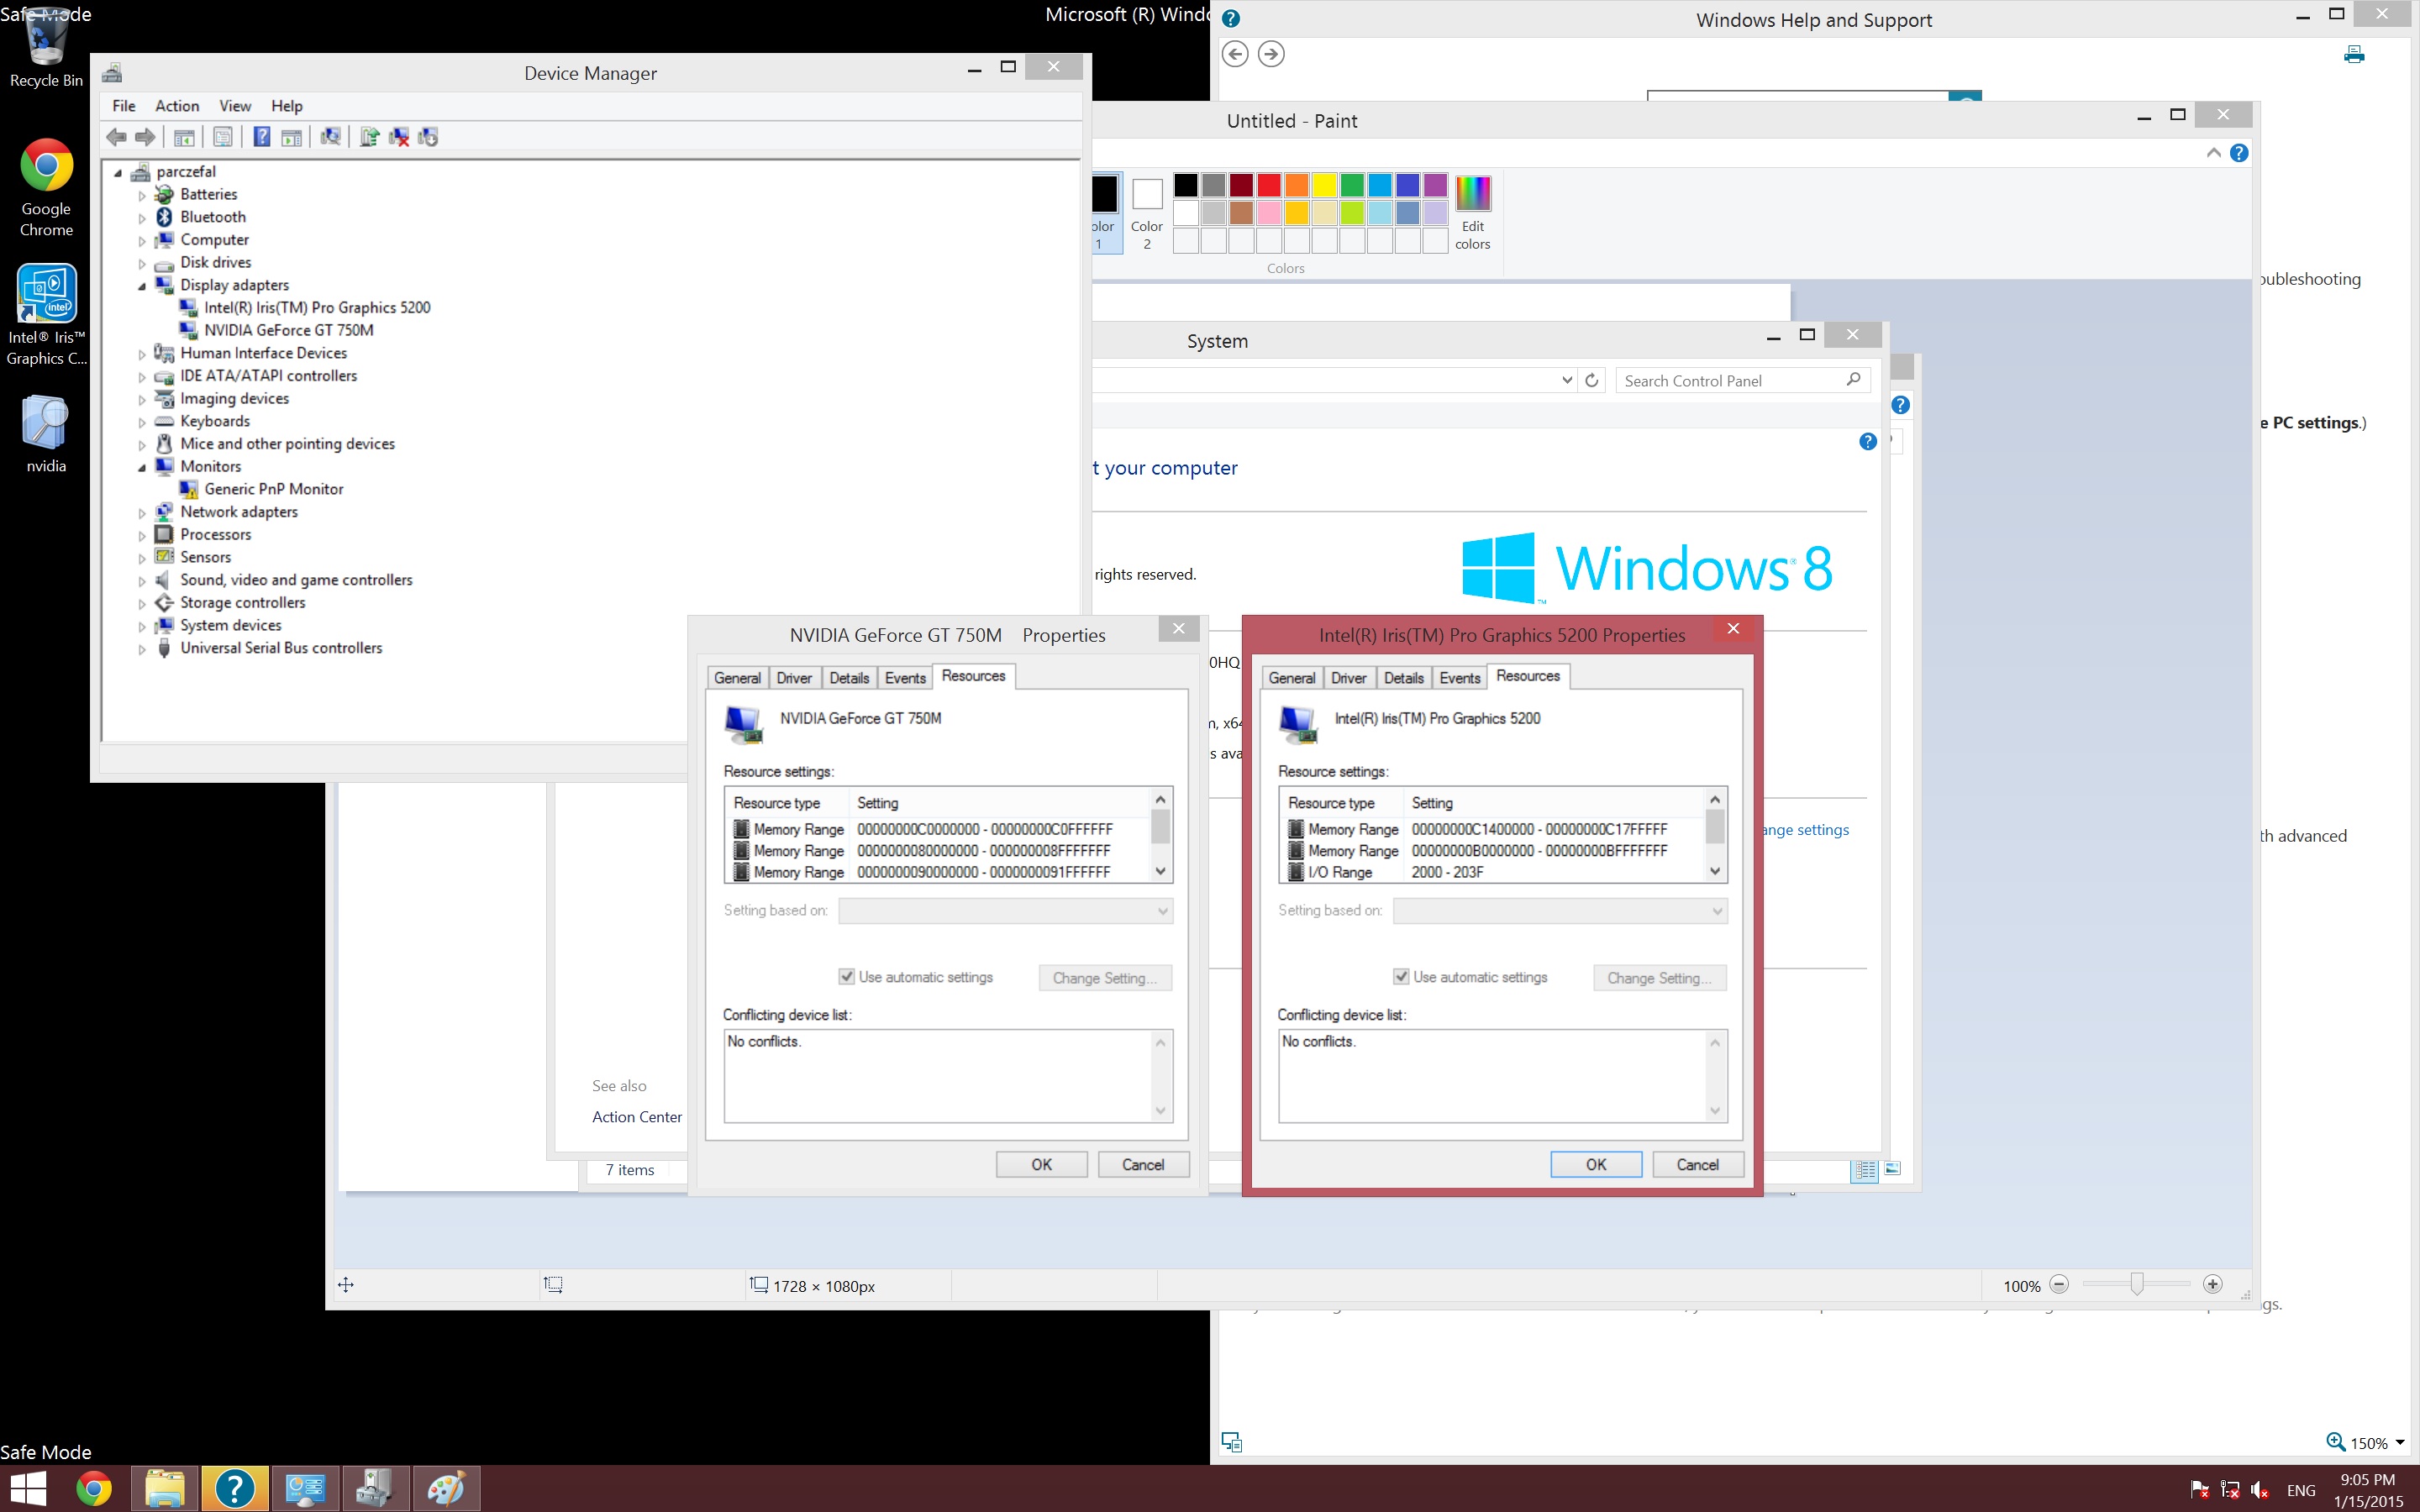This screenshot has width=2420, height=1512.
Task: Click the Uninstall device toolbar icon
Action: click(x=398, y=137)
